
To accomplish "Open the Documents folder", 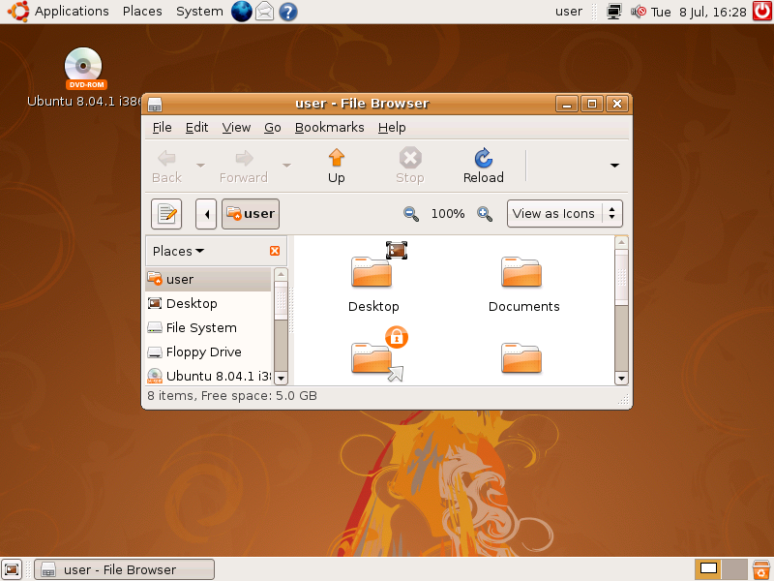I will click(521, 273).
